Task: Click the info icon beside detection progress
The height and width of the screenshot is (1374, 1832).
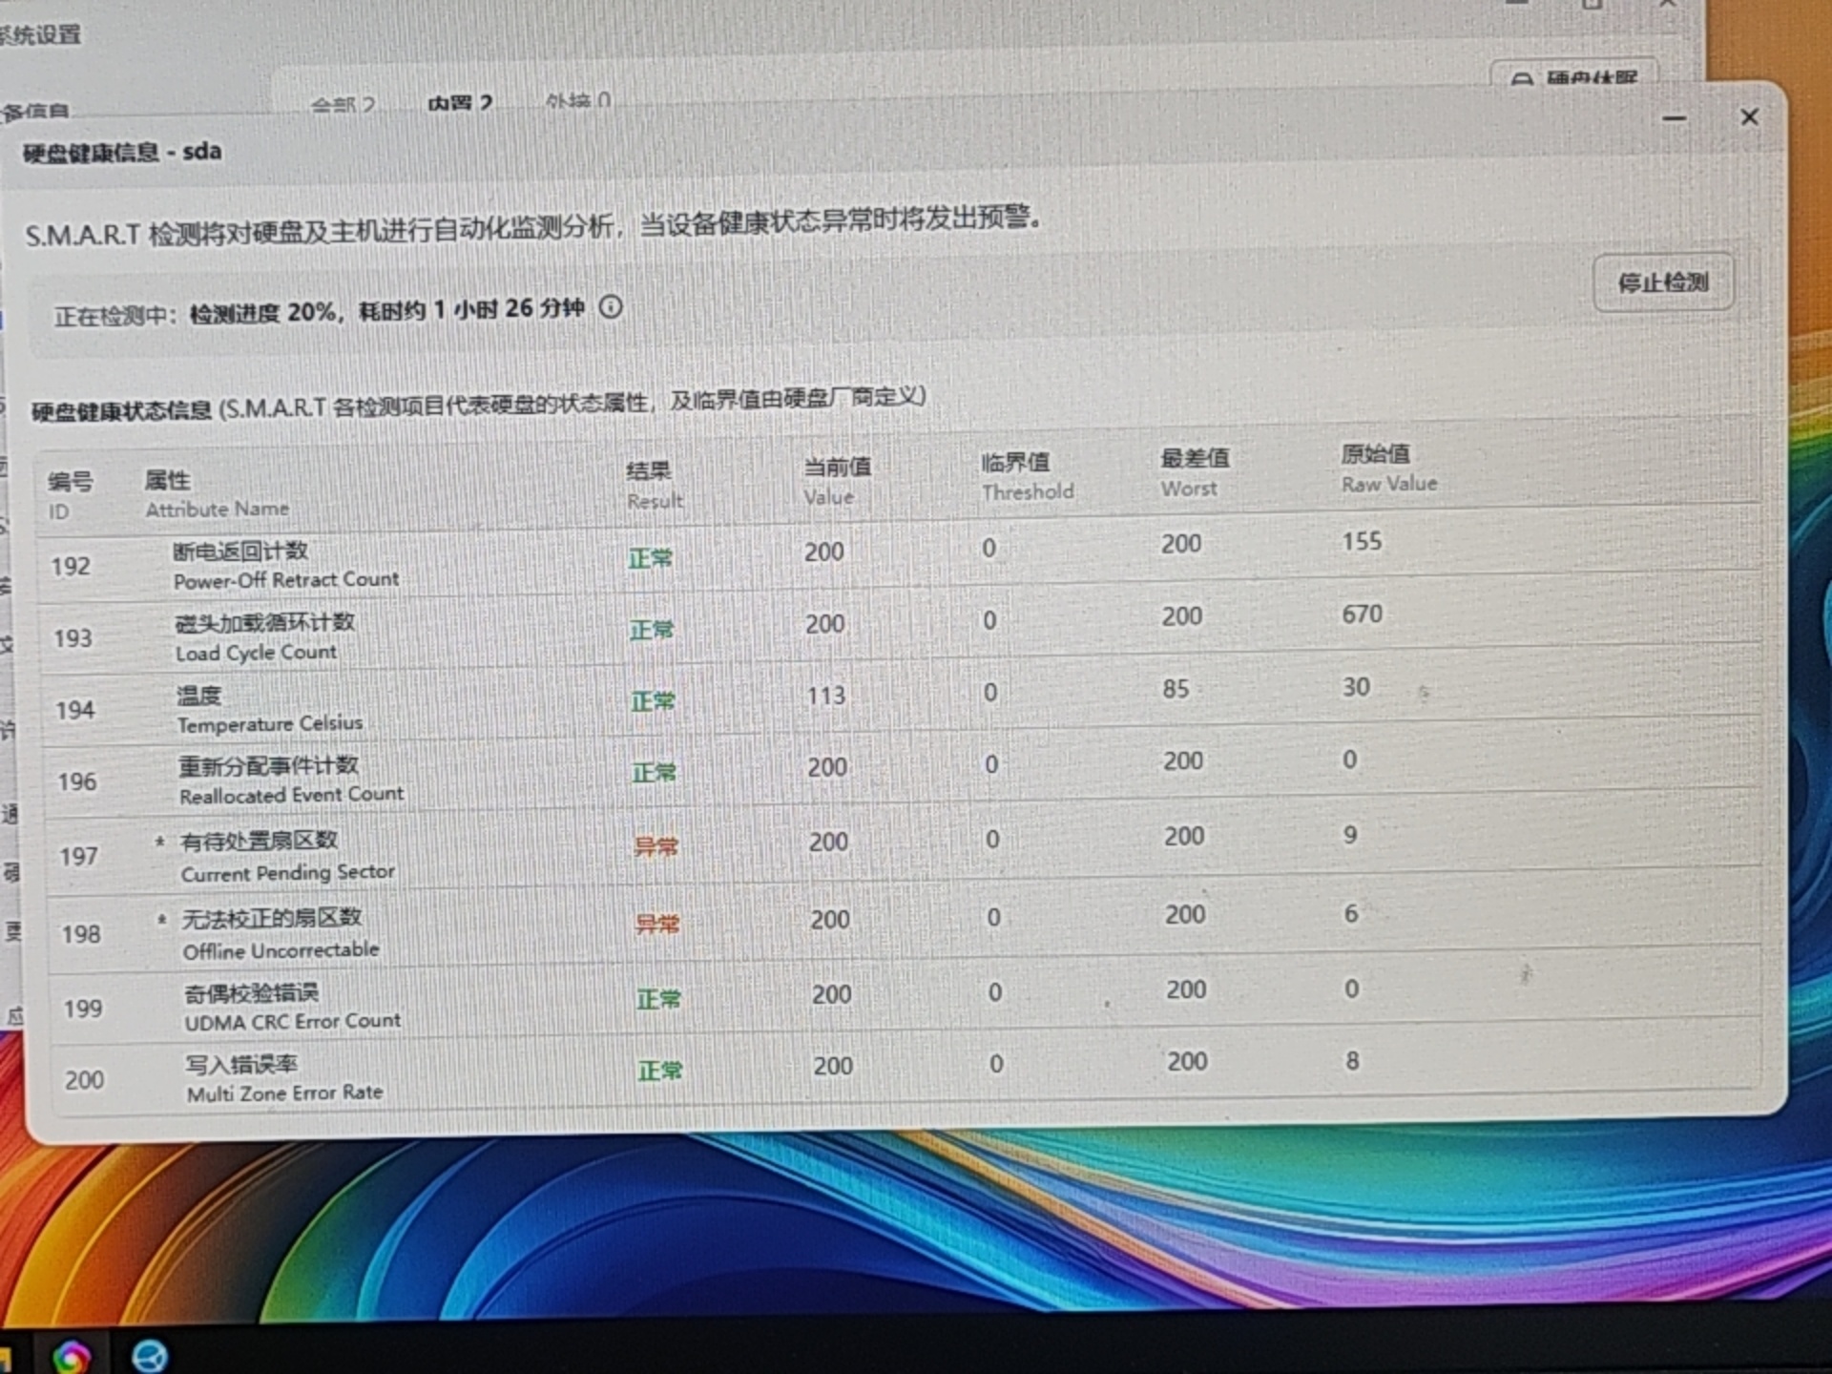Action: (x=611, y=307)
